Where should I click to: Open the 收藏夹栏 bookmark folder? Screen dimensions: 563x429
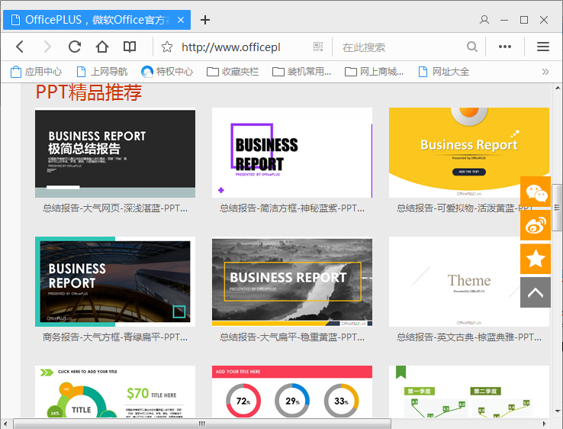tap(233, 72)
